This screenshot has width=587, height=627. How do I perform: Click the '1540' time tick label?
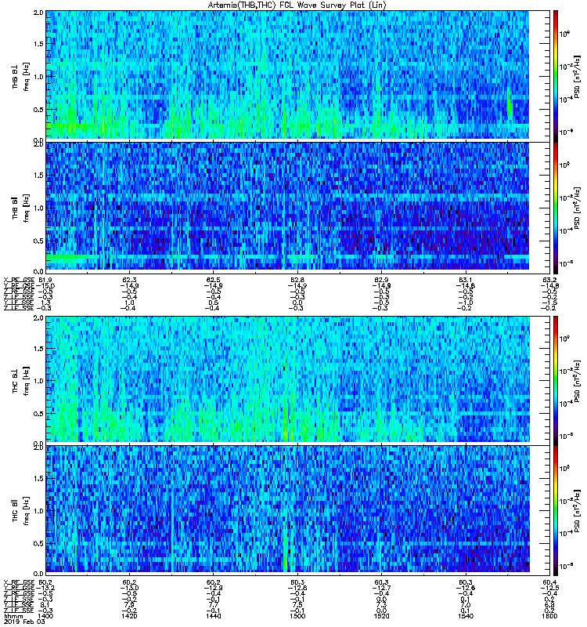[466, 616]
